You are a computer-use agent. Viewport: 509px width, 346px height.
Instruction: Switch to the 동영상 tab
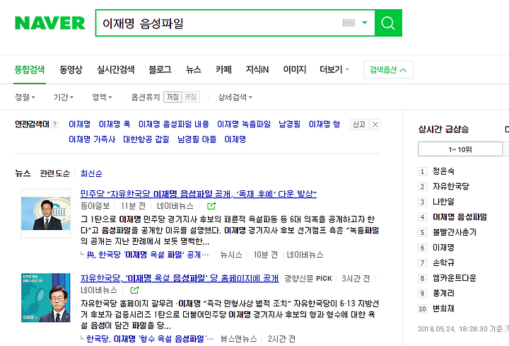pos(71,69)
